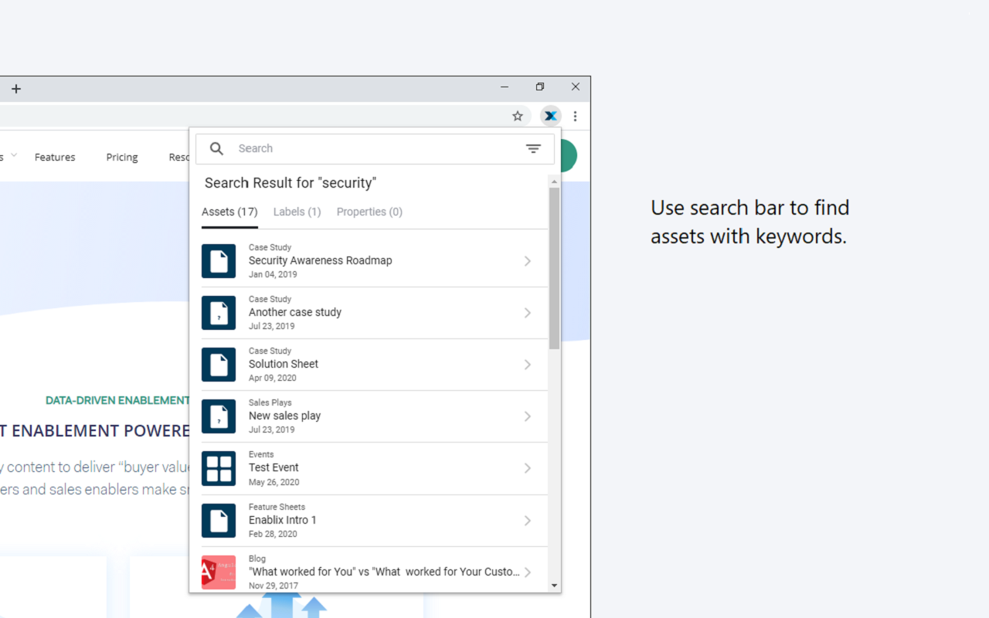Open the Another case study asset title
Image resolution: width=989 pixels, height=618 pixels.
coord(295,312)
